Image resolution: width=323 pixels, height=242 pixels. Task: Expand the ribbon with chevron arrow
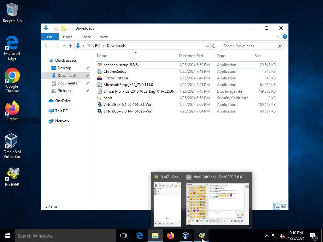[278, 37]
